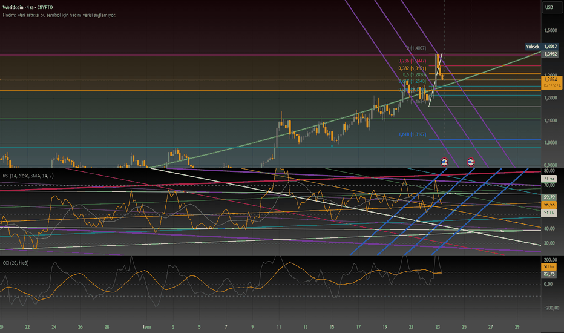
Task: Select the RSI value label 74,69
Action: point(549,179)
